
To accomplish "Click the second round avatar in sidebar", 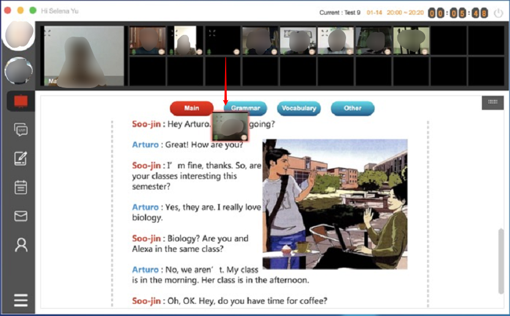I will [x=18, y=70].
